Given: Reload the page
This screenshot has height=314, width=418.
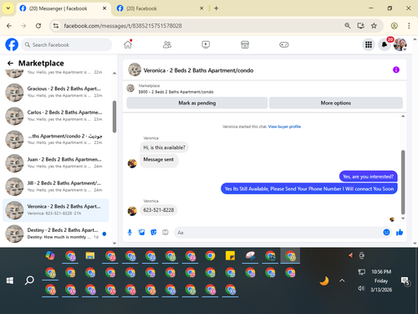Looking at the screenshot, I should click(38, 26).
